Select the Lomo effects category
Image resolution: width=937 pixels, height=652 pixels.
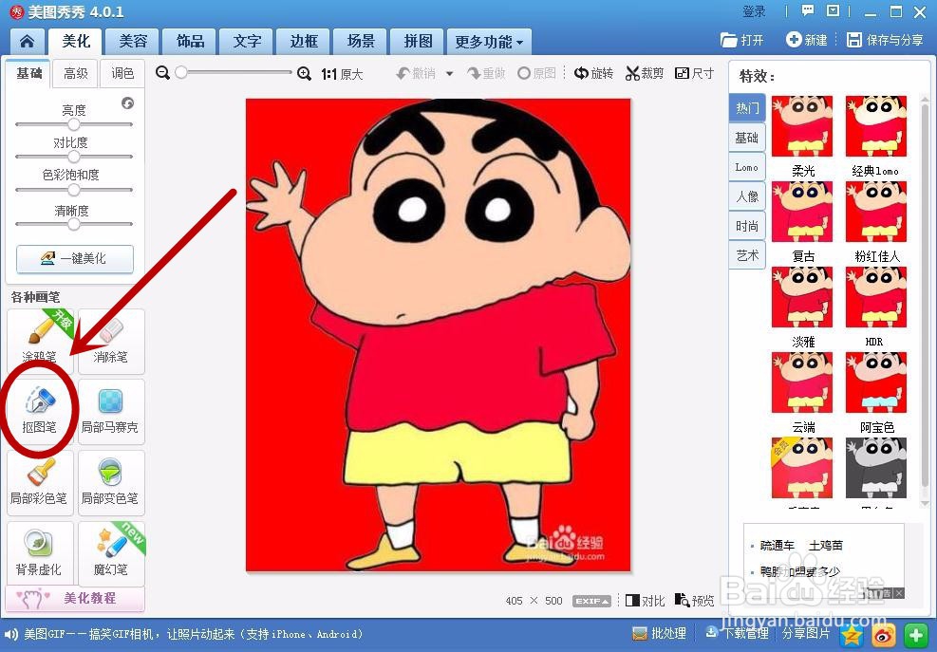[x=747, y=167]
